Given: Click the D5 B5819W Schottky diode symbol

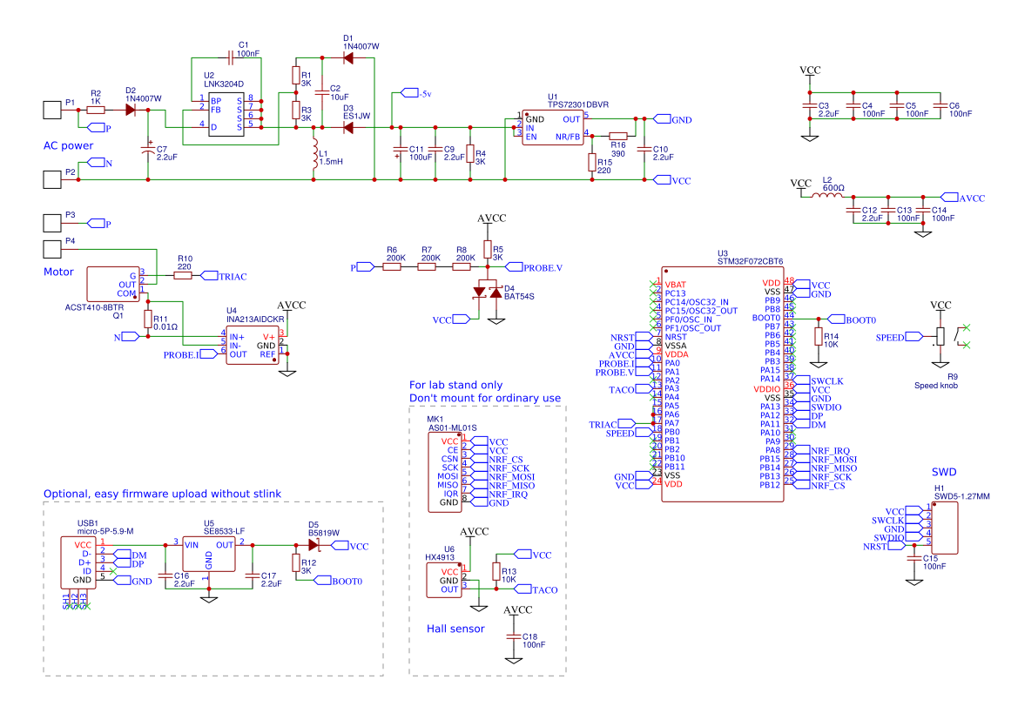Looking at the screenshot, I should 313,545.
